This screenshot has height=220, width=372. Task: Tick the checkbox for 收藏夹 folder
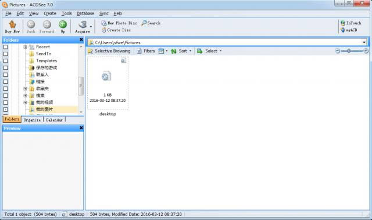pyautogui.click(x=5, y=88)
